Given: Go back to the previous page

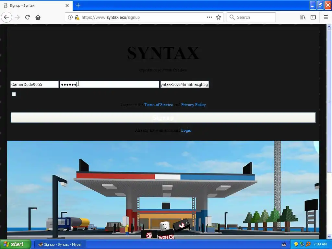Looking at the screenshot, I should pos(6,17).
